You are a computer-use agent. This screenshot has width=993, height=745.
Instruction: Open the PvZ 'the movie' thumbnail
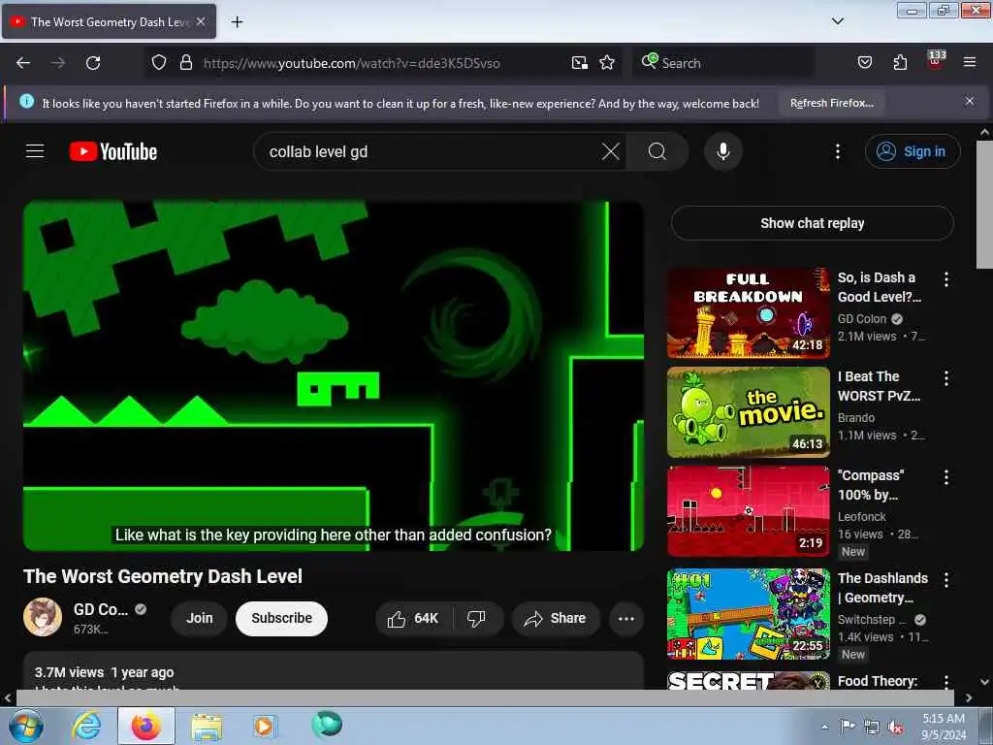coord(748,411)
